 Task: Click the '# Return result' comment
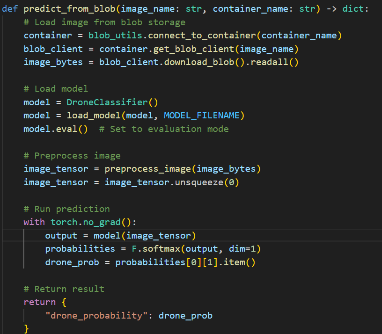(64, 289)
